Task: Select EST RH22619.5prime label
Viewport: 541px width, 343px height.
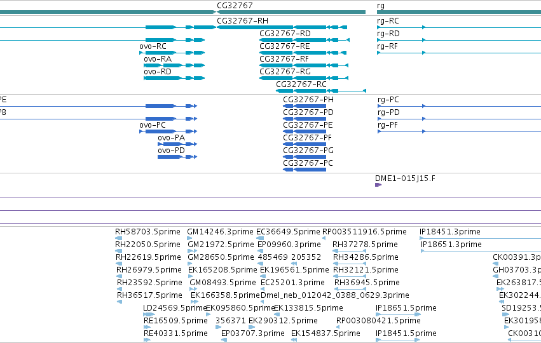Action: 148,257
